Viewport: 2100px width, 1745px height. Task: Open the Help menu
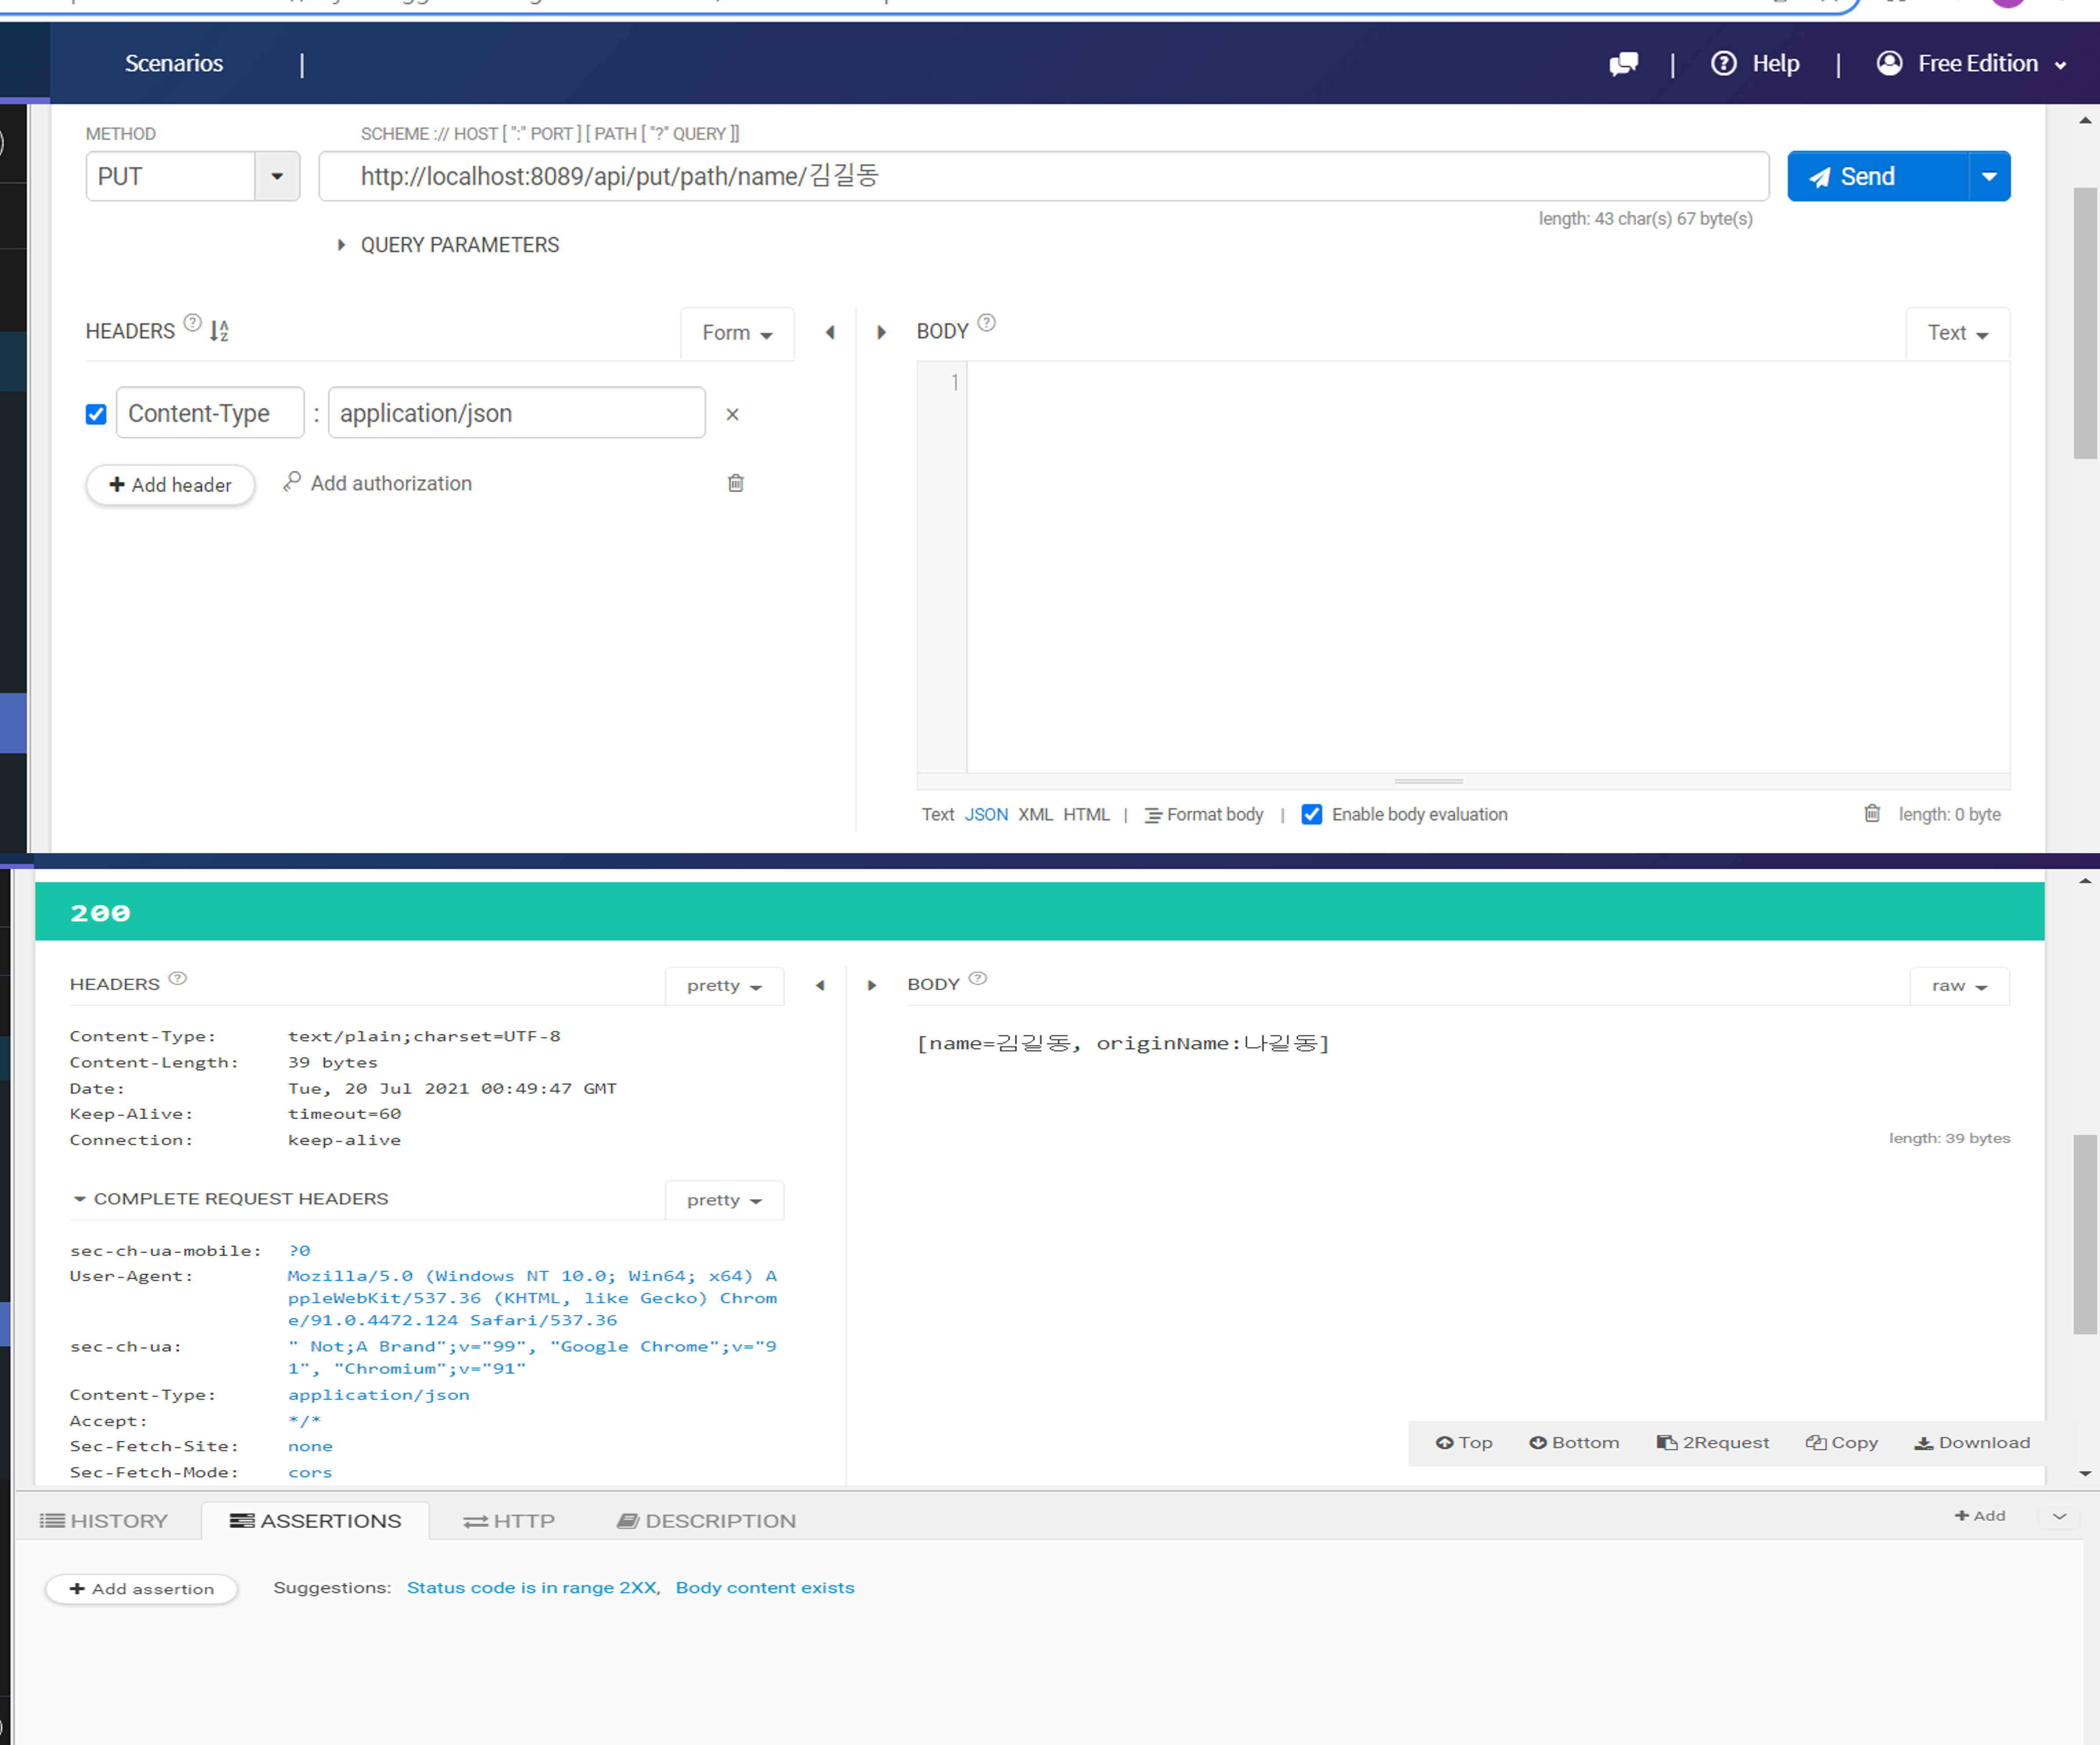click(x=1755, y=64)
